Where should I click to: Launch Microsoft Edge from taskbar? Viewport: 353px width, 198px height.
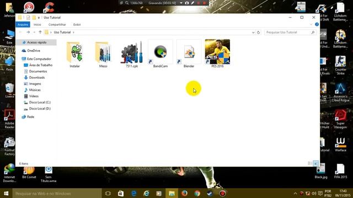click(133, 193)
